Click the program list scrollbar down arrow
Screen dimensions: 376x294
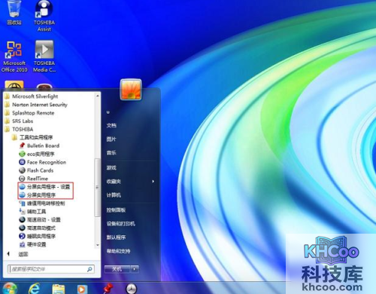(98, 245)
